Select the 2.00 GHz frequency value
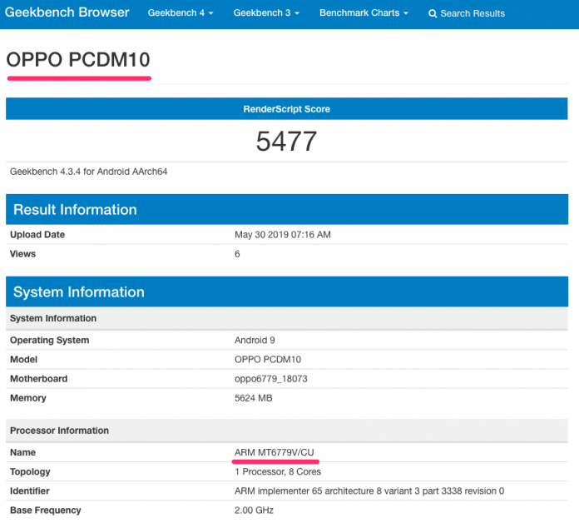Viewport: 579px width, 528px height. [254, 510]
